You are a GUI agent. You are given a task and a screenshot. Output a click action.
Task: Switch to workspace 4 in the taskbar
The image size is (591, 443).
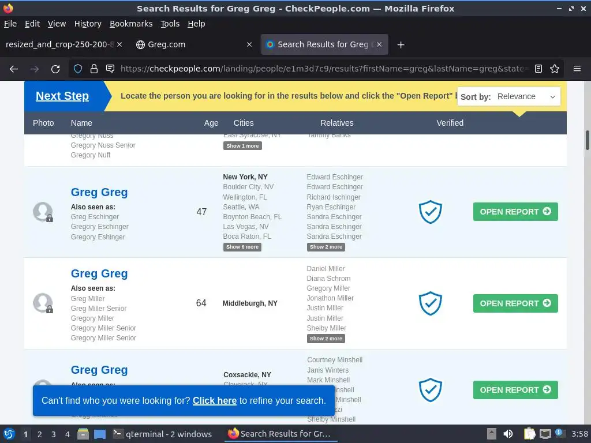point(68,434)
